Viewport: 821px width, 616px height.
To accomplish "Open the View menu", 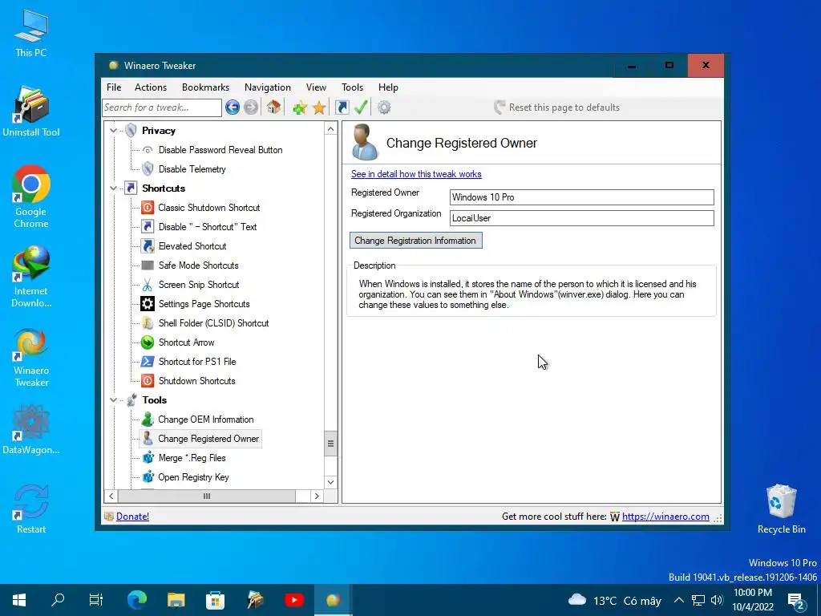I will point(316,87).
